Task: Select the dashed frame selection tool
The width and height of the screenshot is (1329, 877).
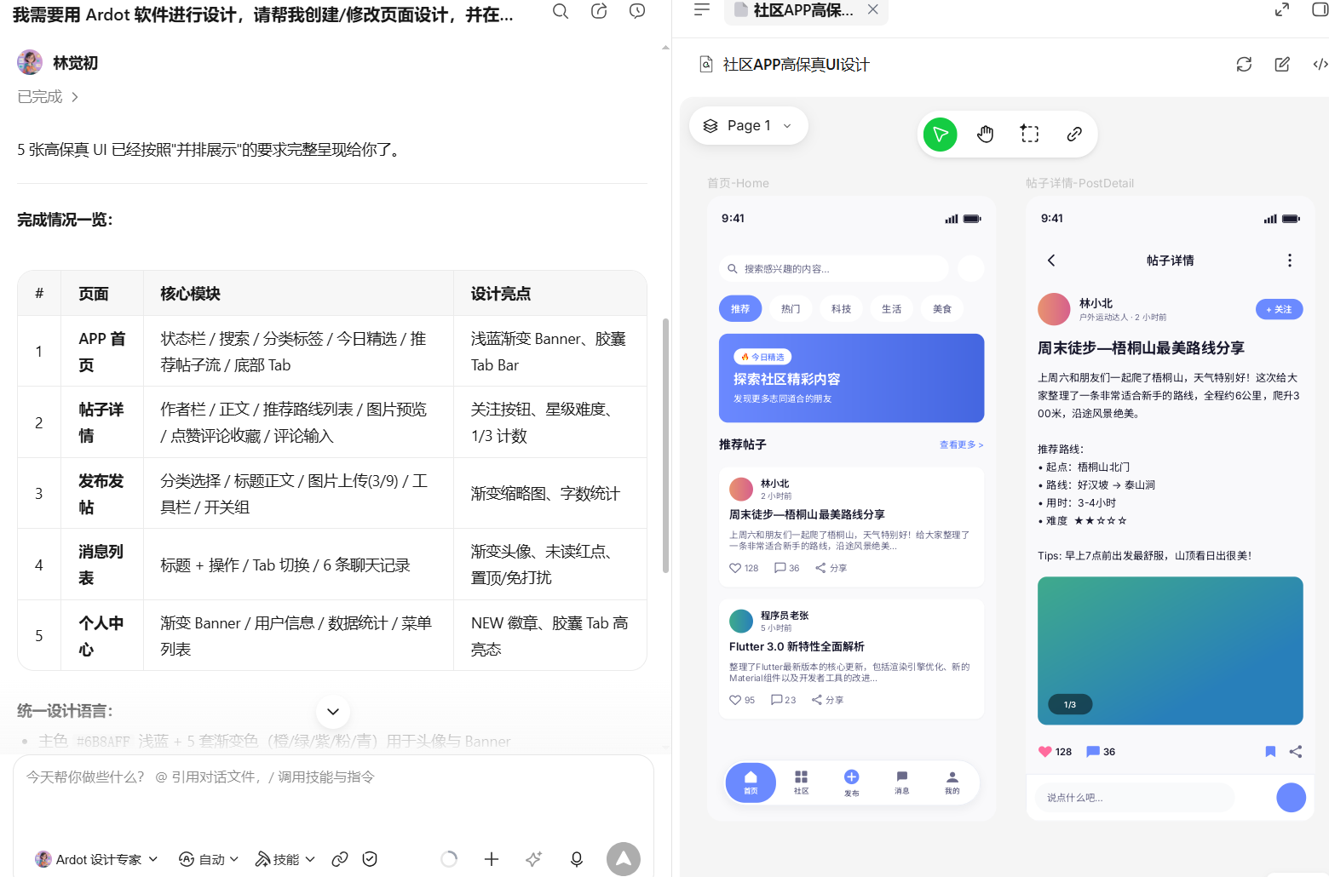Action: point(1030,135)
